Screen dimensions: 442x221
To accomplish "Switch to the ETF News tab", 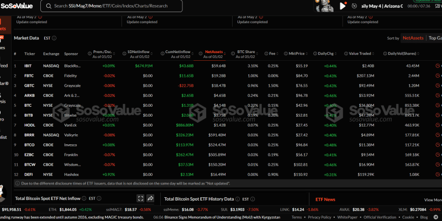I will (x=325, y=199).
